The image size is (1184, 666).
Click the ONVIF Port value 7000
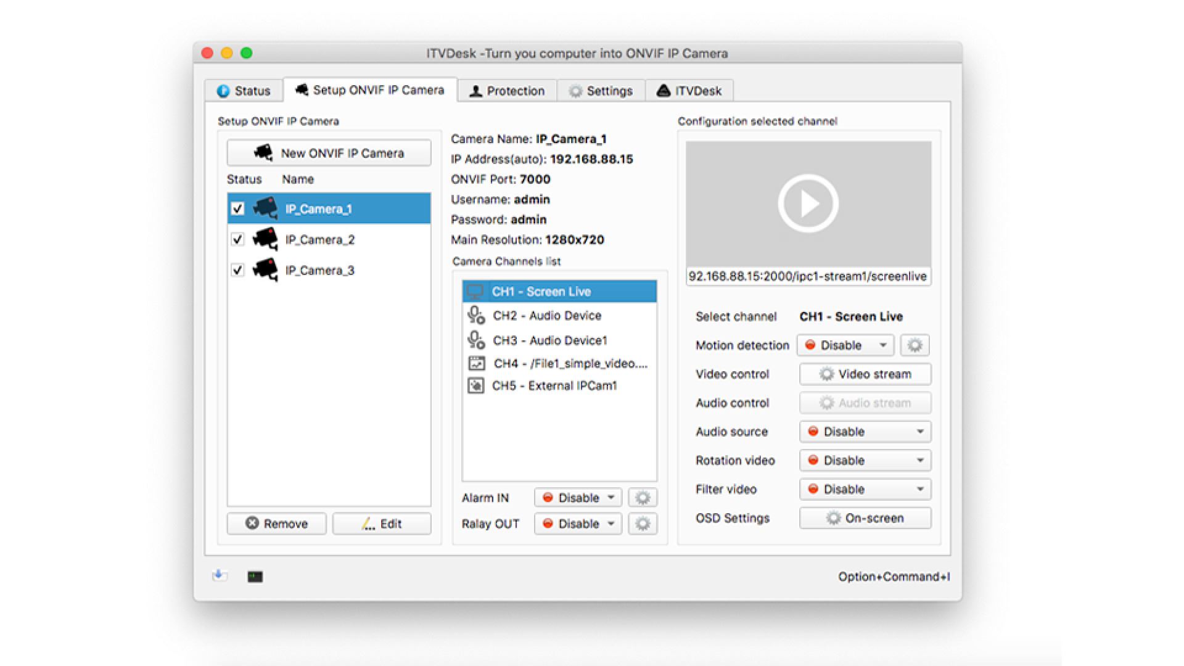[x=535, y=179]
